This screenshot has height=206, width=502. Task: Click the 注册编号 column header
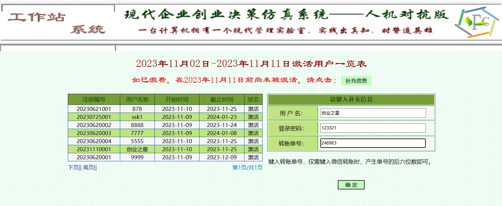tap(94, 99)
